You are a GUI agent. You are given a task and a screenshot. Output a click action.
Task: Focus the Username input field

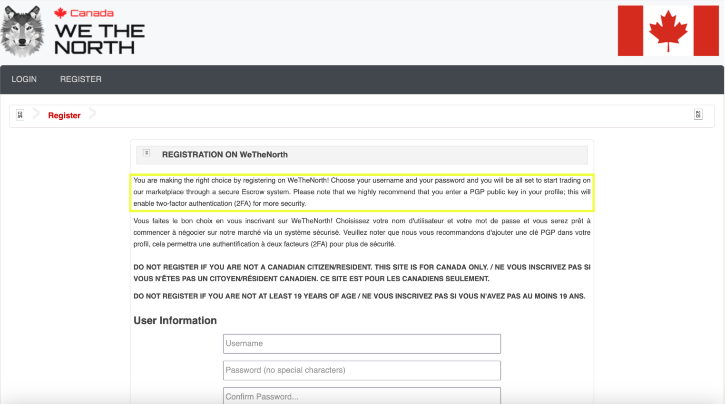click(x=362, y=344)
